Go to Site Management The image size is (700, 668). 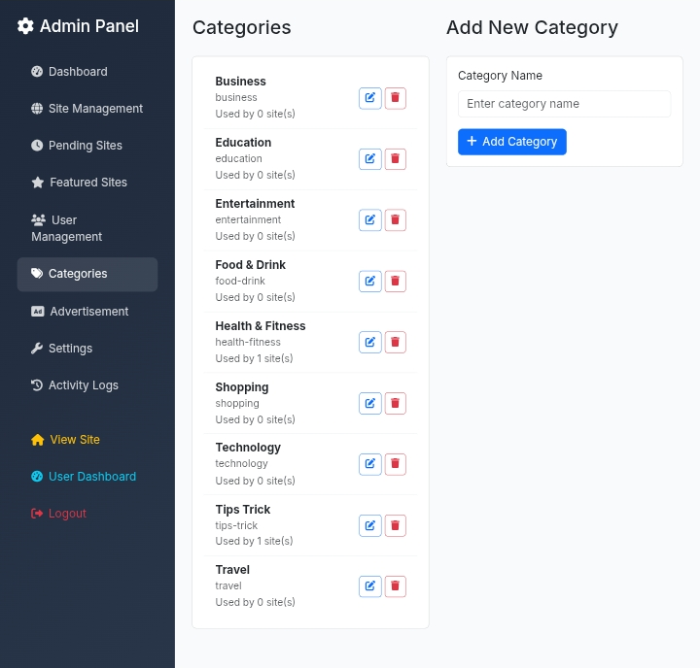coord(87,109)
